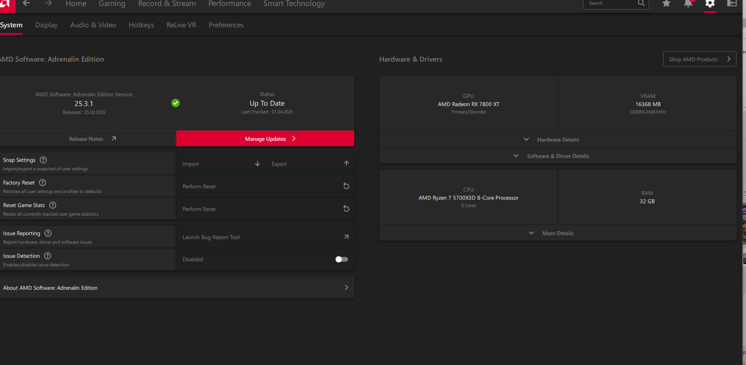Click the Export up arrow icon
The image size is (746, 365).
346,163
